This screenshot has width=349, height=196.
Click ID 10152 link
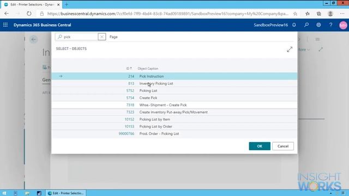click(129, 119)
